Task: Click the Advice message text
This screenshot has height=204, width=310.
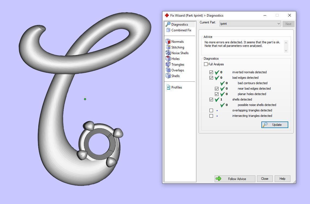Action: (x=242, y=44)
